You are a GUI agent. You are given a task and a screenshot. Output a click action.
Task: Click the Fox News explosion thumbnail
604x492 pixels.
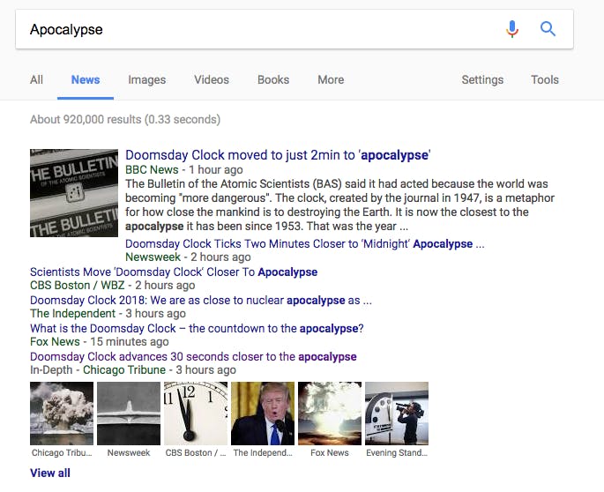[x=330, y=414]
